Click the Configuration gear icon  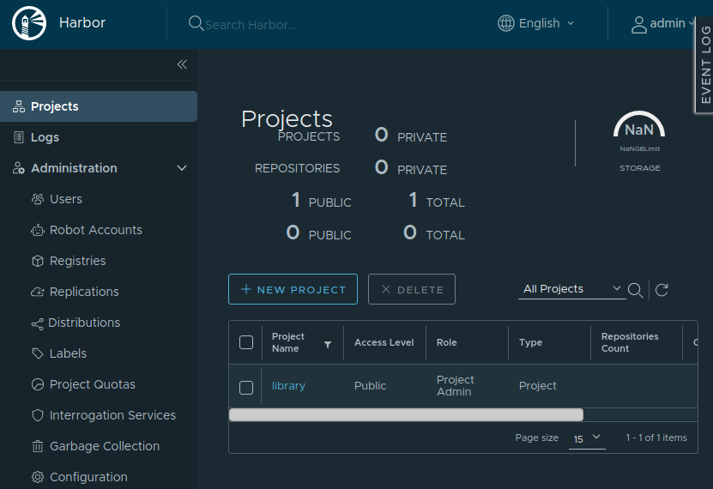point(38,477)
